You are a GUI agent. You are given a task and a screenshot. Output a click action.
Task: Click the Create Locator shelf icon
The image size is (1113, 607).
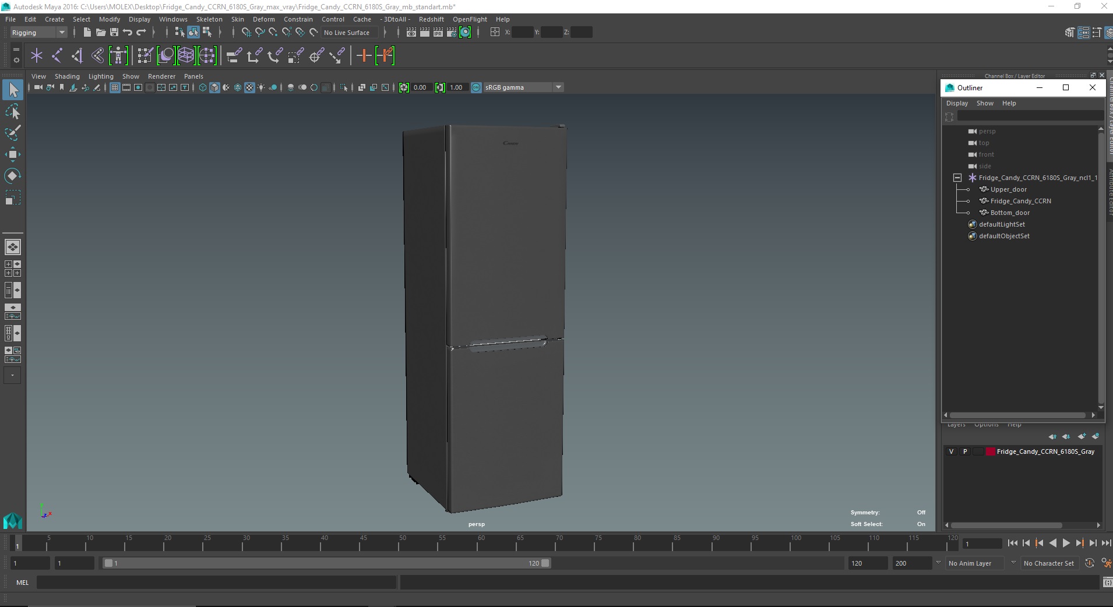tap(37, 56)
